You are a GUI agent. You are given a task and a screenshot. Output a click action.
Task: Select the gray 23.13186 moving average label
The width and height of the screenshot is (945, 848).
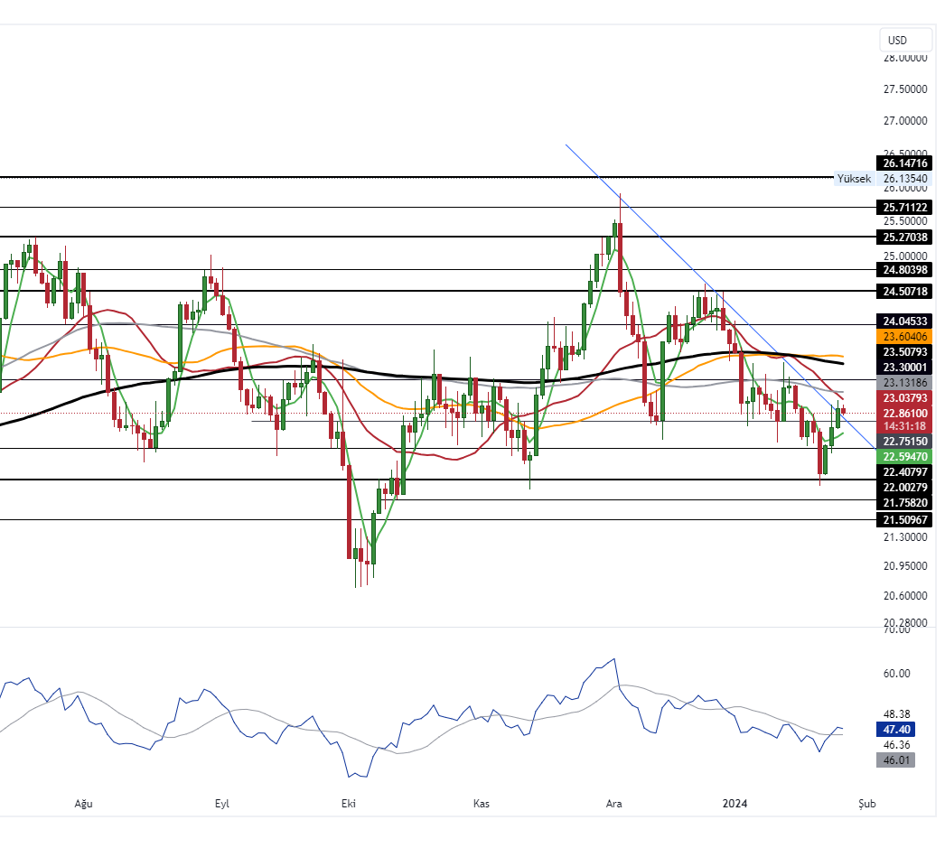pos(904,383)
